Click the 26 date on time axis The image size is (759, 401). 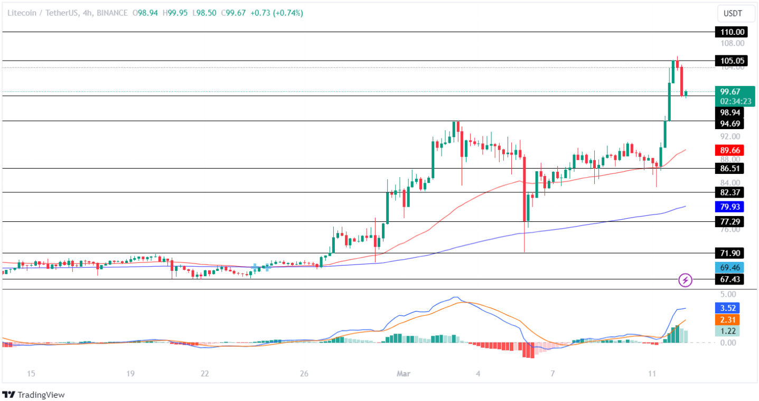[x=304, y=374]
